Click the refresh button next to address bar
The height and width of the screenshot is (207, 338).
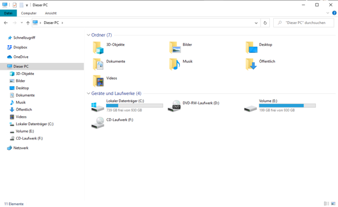[x=265, y=23]
